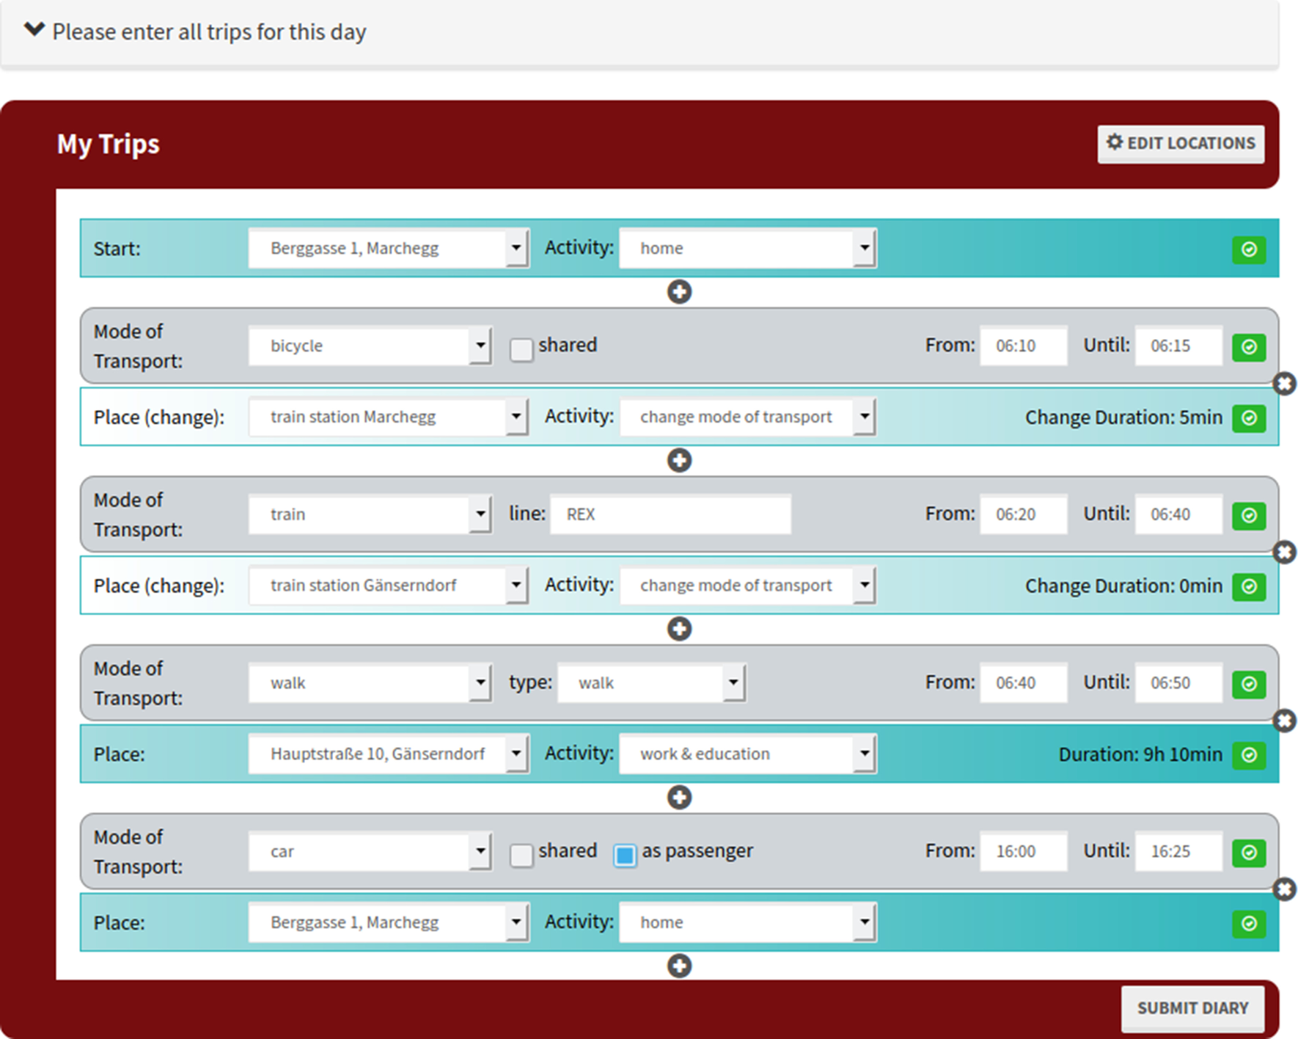Open place dropdown Hauptstraße 10, Gänserndorf
The image size is (1298, 1039).
point(389,754)
